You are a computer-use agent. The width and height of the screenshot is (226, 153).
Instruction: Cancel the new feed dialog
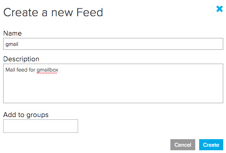(183, 145)
